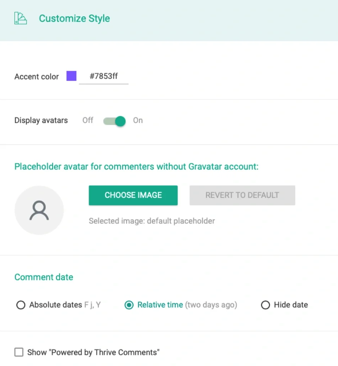Click the Customize Style palette icon
Screen dimensions: 338x366
pyautogui.click(x=20, y=18)
